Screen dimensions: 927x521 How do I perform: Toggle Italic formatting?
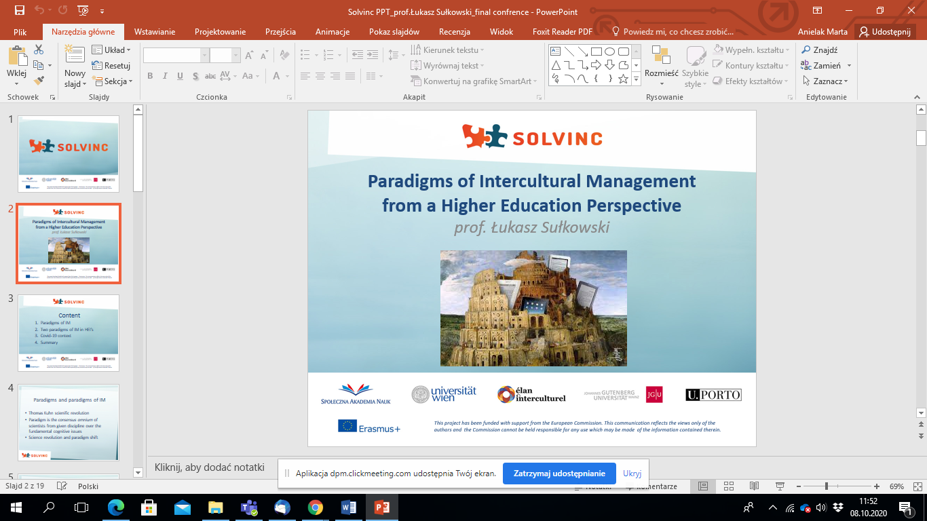165,76
